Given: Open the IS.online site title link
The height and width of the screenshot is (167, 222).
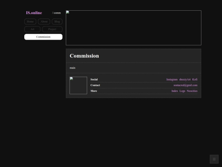Looking at the screenshot, I should (x=34, y=13).
